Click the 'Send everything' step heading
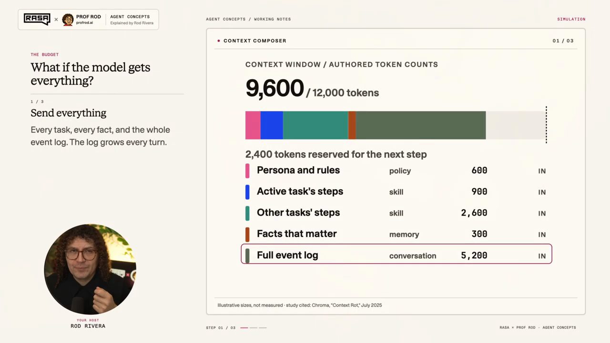Image resolution: width=610 pixels, height=343 pixels. tap(69, 113)
